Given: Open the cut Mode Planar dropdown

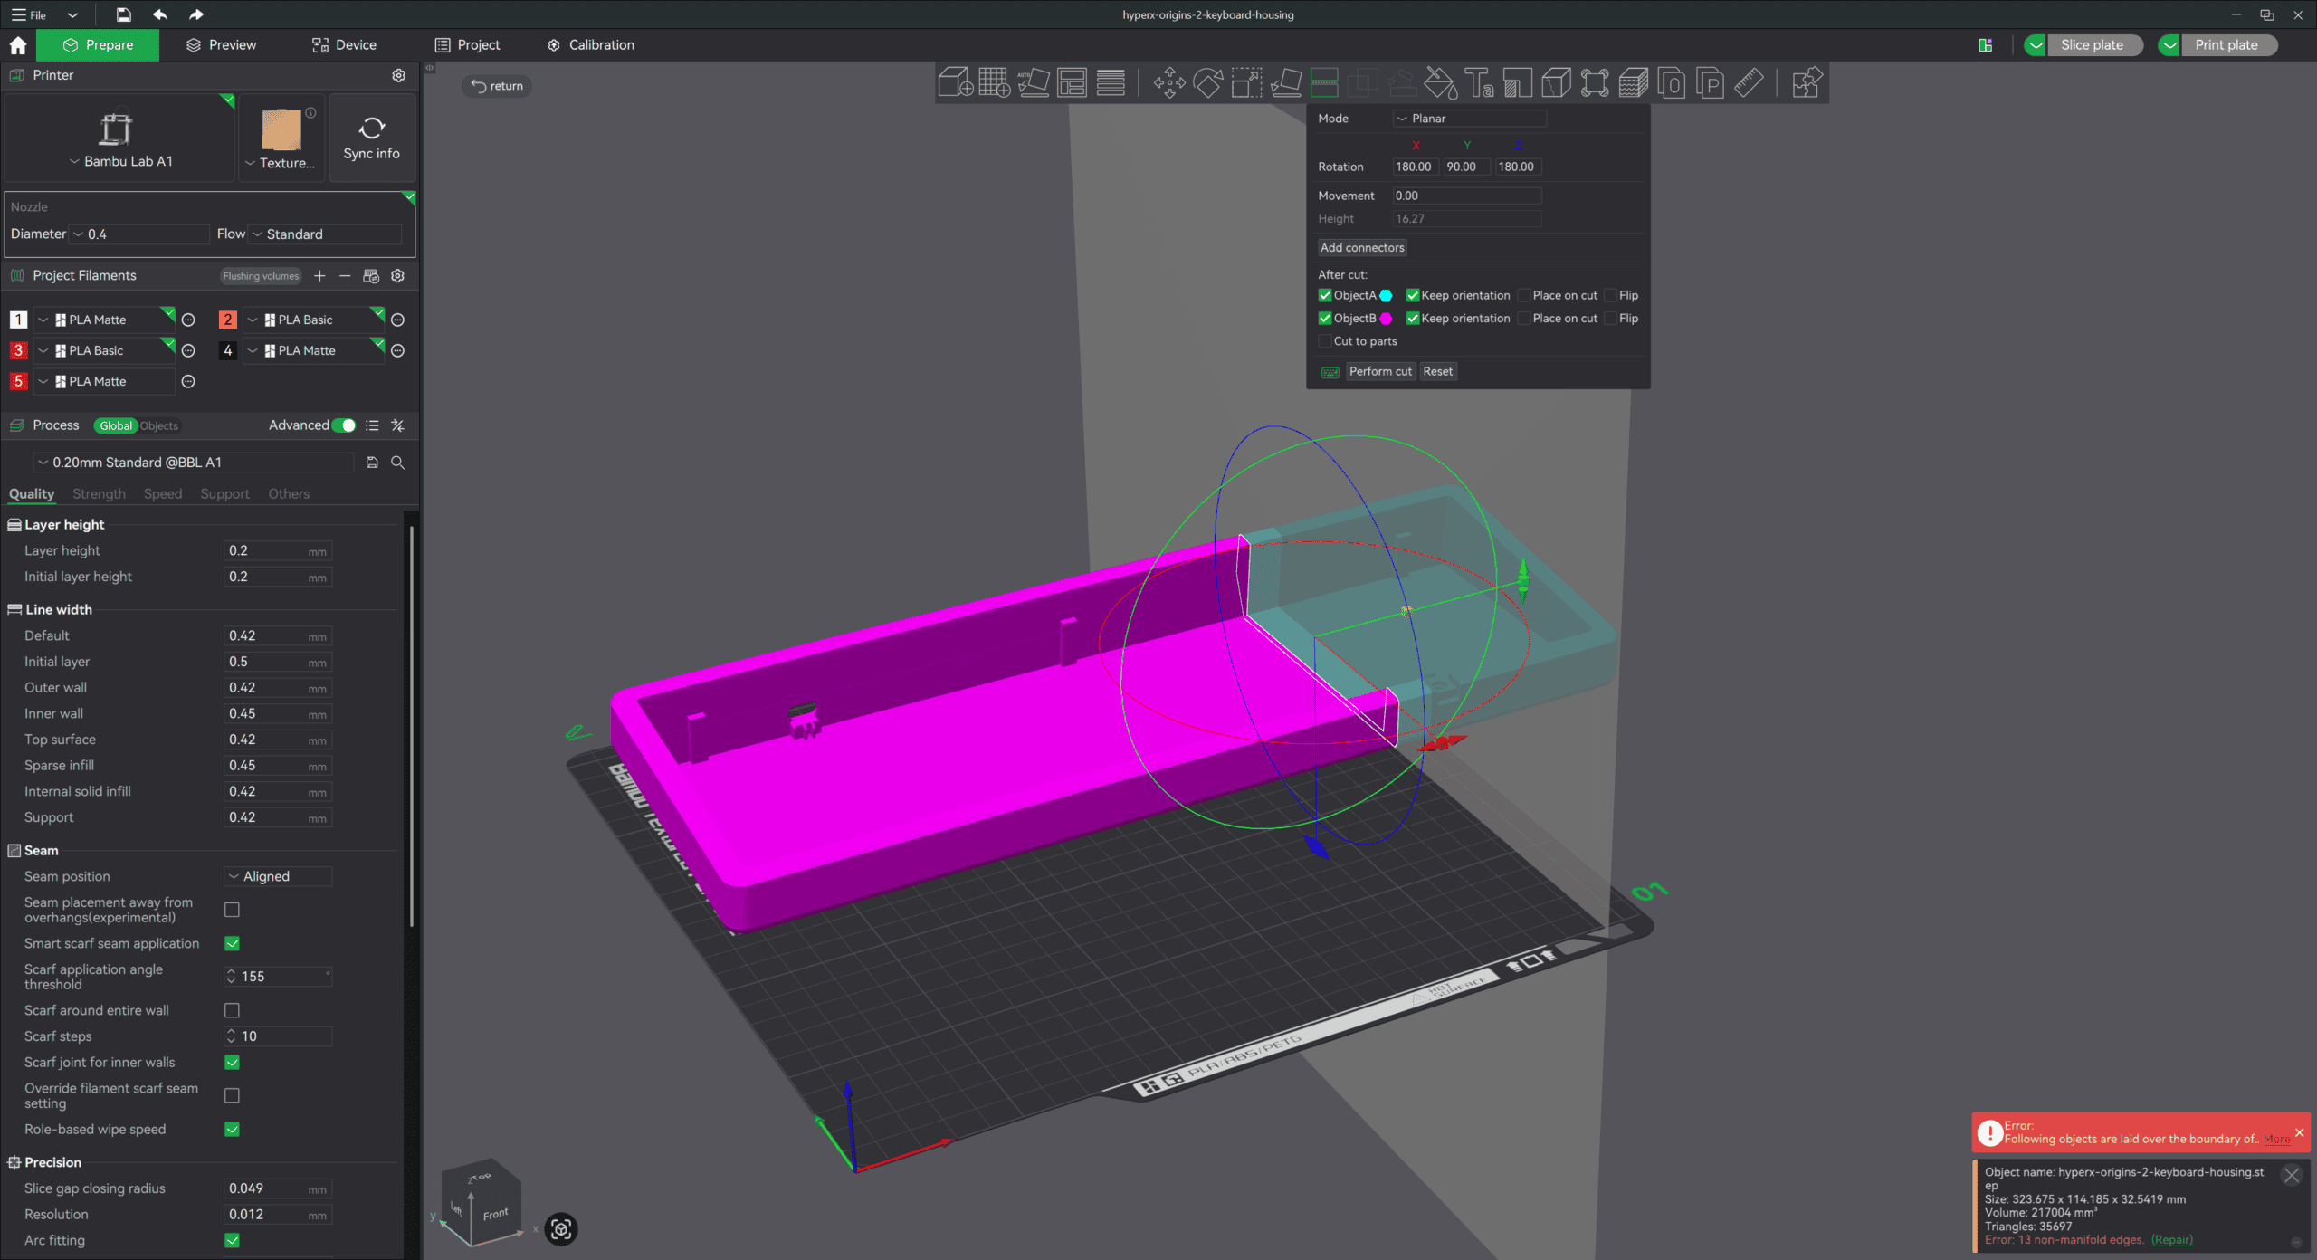Looking at the screenshot, I should 1469,119.
